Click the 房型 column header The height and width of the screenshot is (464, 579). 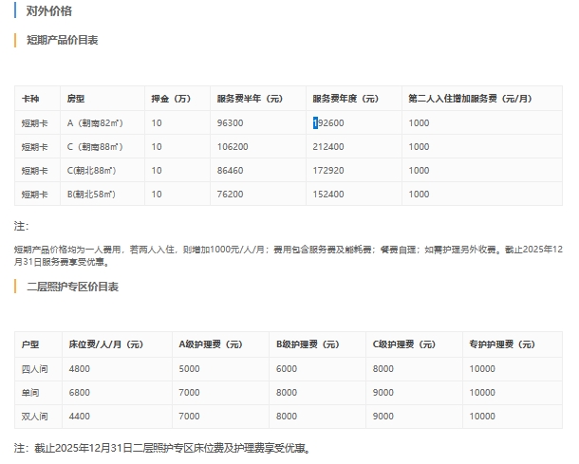(x=76, y=99)
